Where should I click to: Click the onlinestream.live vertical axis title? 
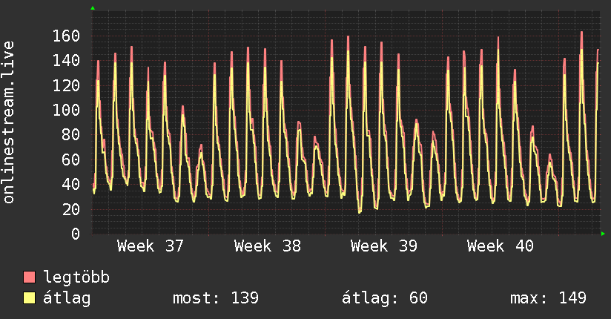tap(9, 122)
